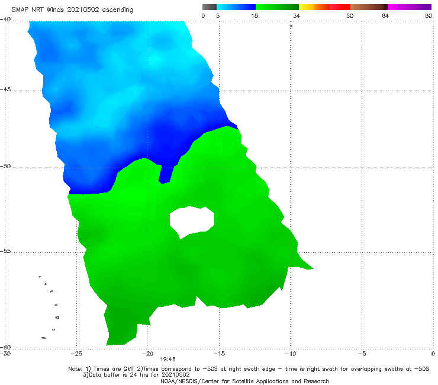Click the color bar label '80'
This screenshot has width=438, height=385.
pos(429,15)
